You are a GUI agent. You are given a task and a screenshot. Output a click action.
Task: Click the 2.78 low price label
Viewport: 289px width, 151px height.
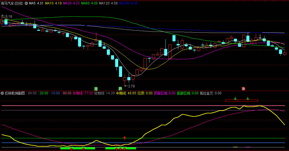coord(131,87)
